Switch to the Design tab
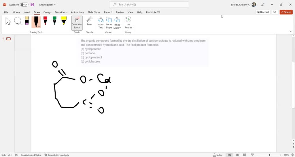 pos(48,12)
